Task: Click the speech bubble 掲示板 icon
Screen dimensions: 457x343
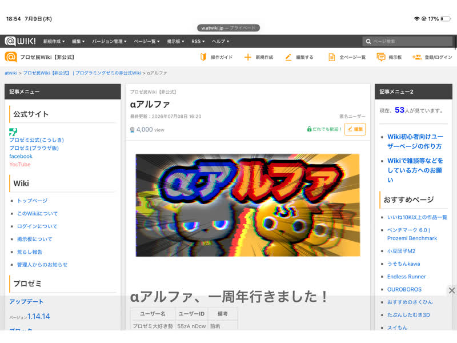Action: pyautogui.click(x=381, y=57)
